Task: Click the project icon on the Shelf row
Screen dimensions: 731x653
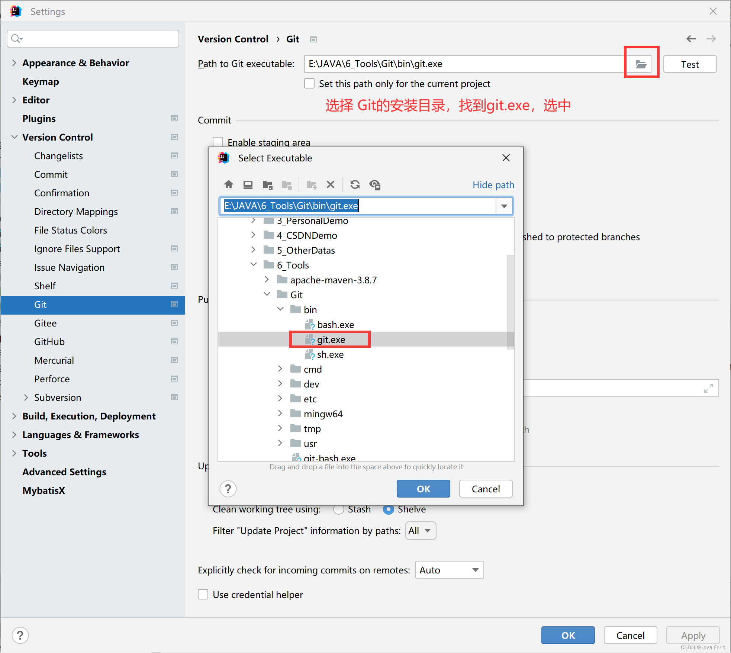Action: tap(174, 286)
